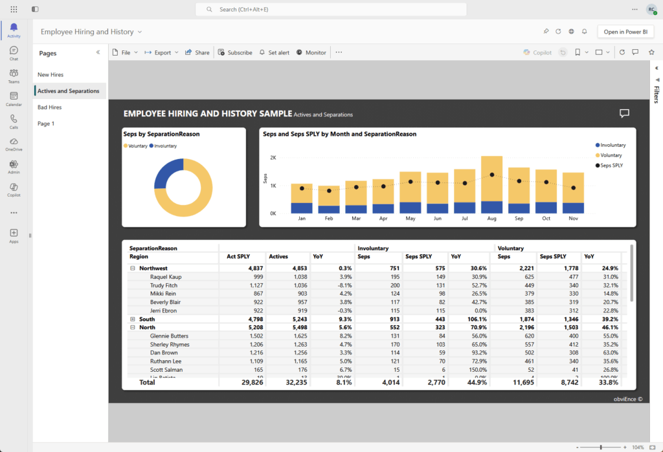Click Set alert in the toolbar

click(275, 52)
